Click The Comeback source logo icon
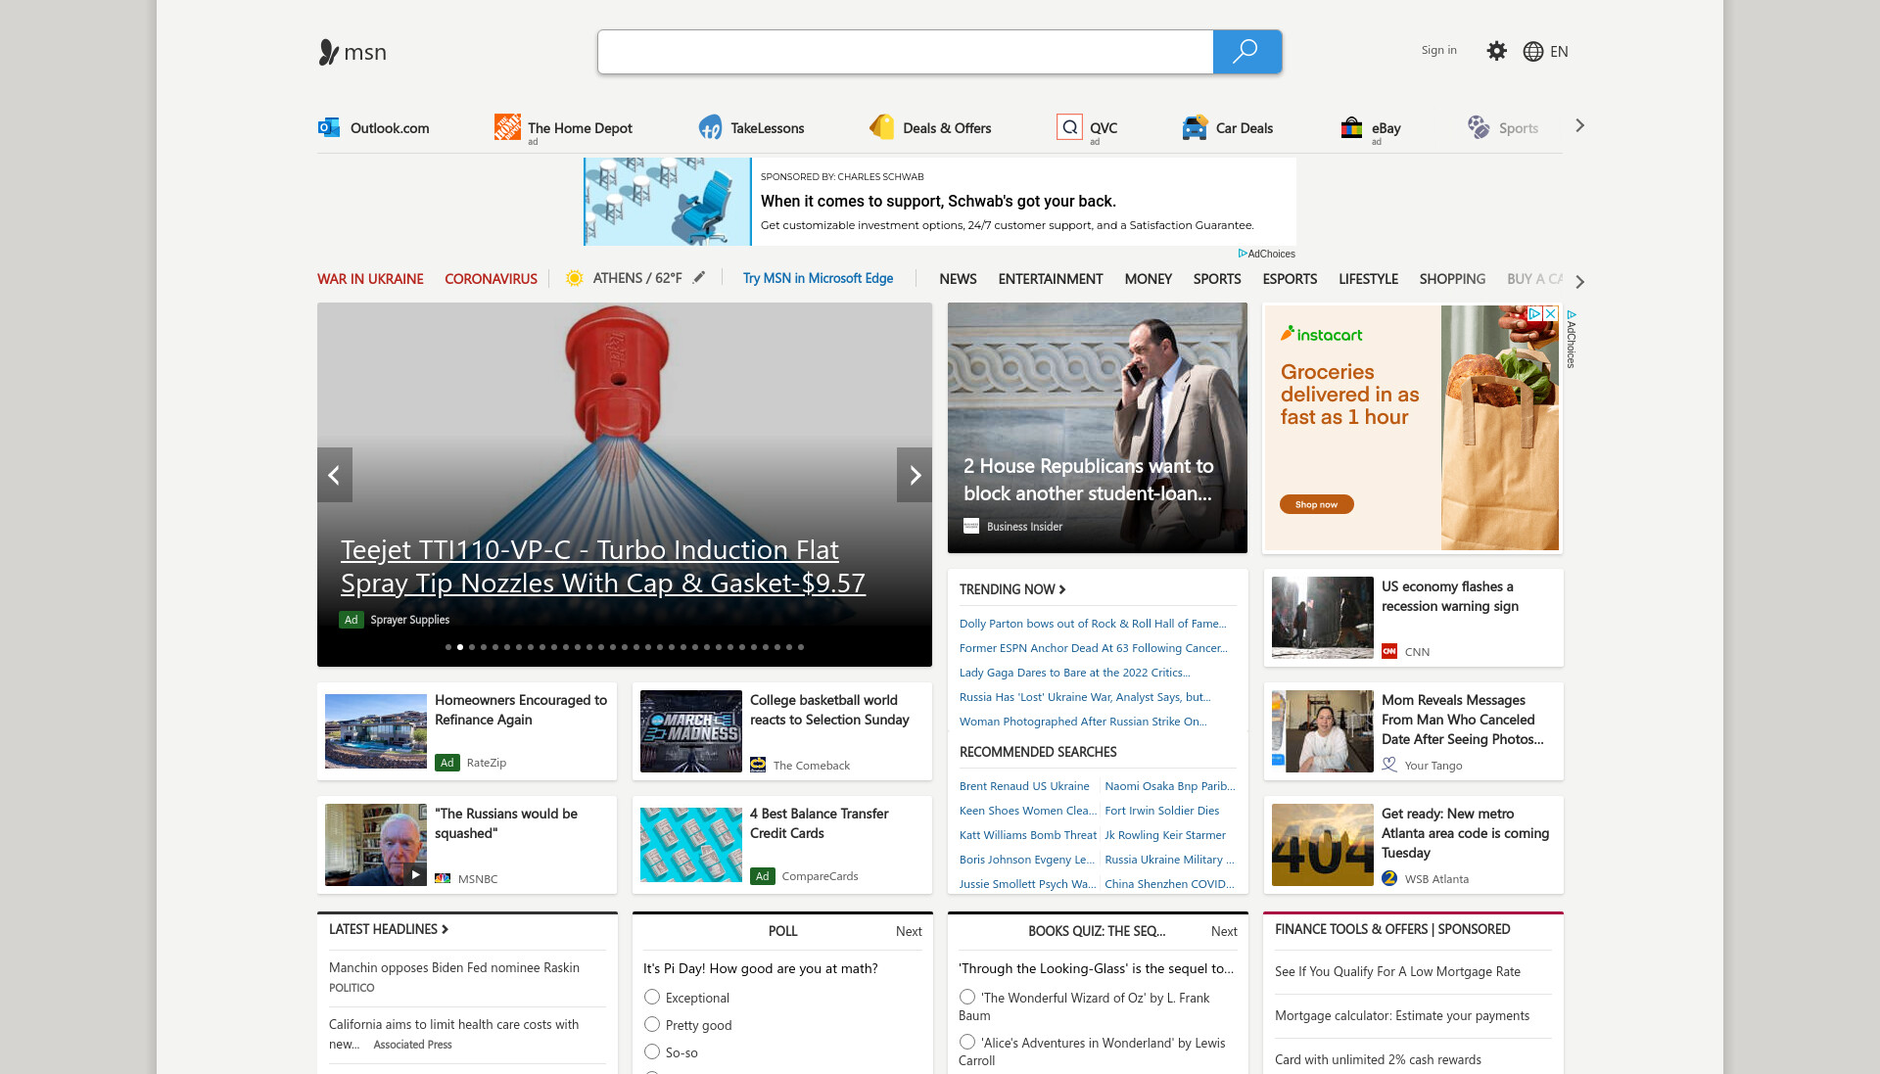This screenshot has height=1074, width=1880. click(758, 765)
